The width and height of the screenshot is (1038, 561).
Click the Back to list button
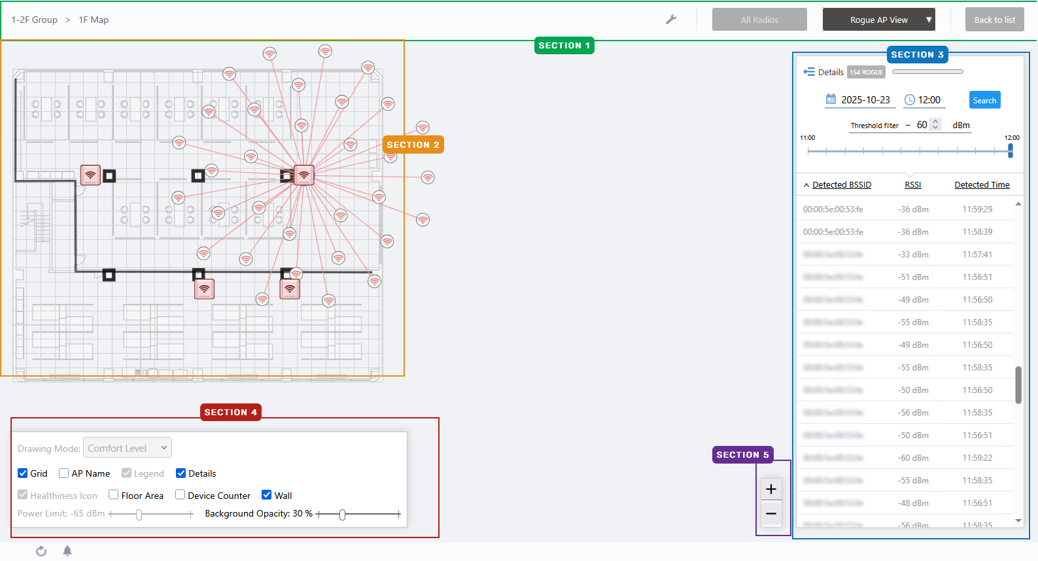[994, 20]
